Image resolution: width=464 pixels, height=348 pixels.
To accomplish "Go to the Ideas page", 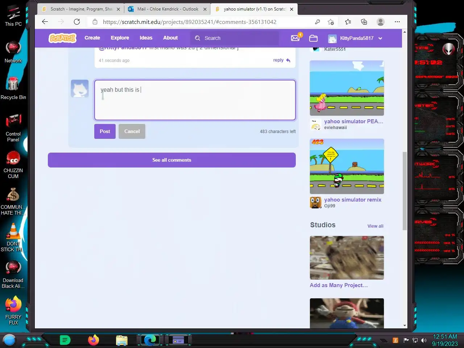I will [x=146, y=38].
